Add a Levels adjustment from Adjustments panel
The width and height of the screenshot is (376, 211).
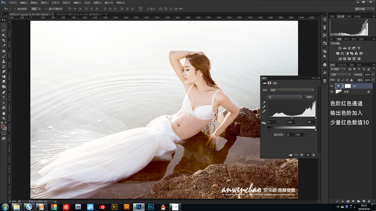[x=345, y=48]
